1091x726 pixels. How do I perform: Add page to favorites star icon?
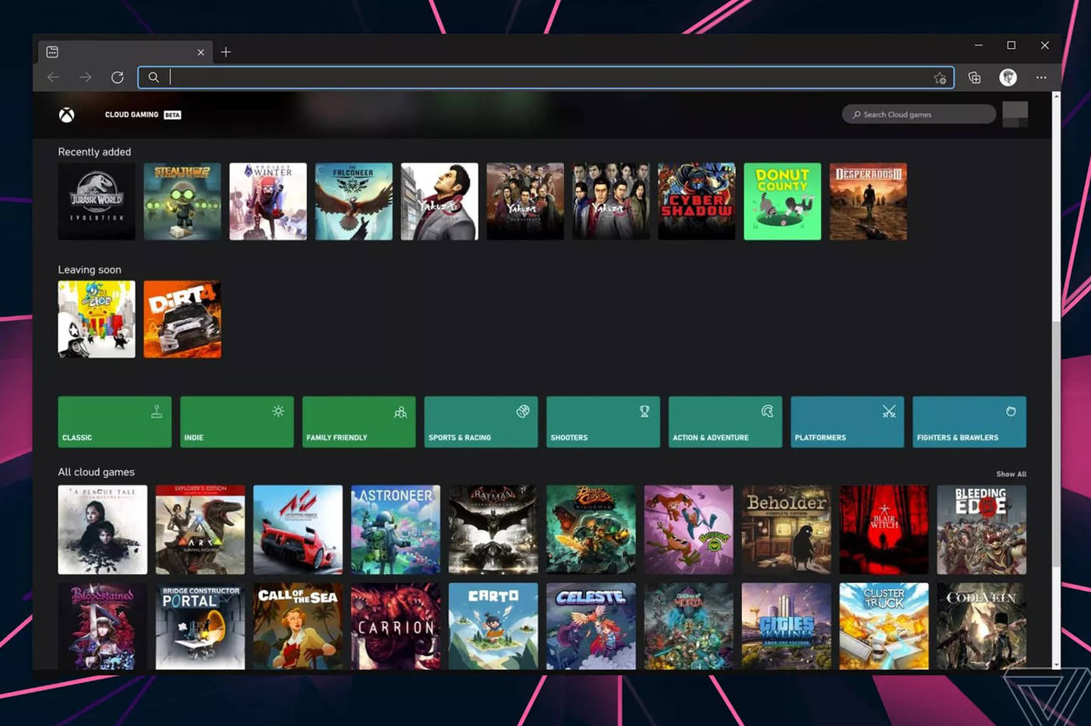point(940,78)
